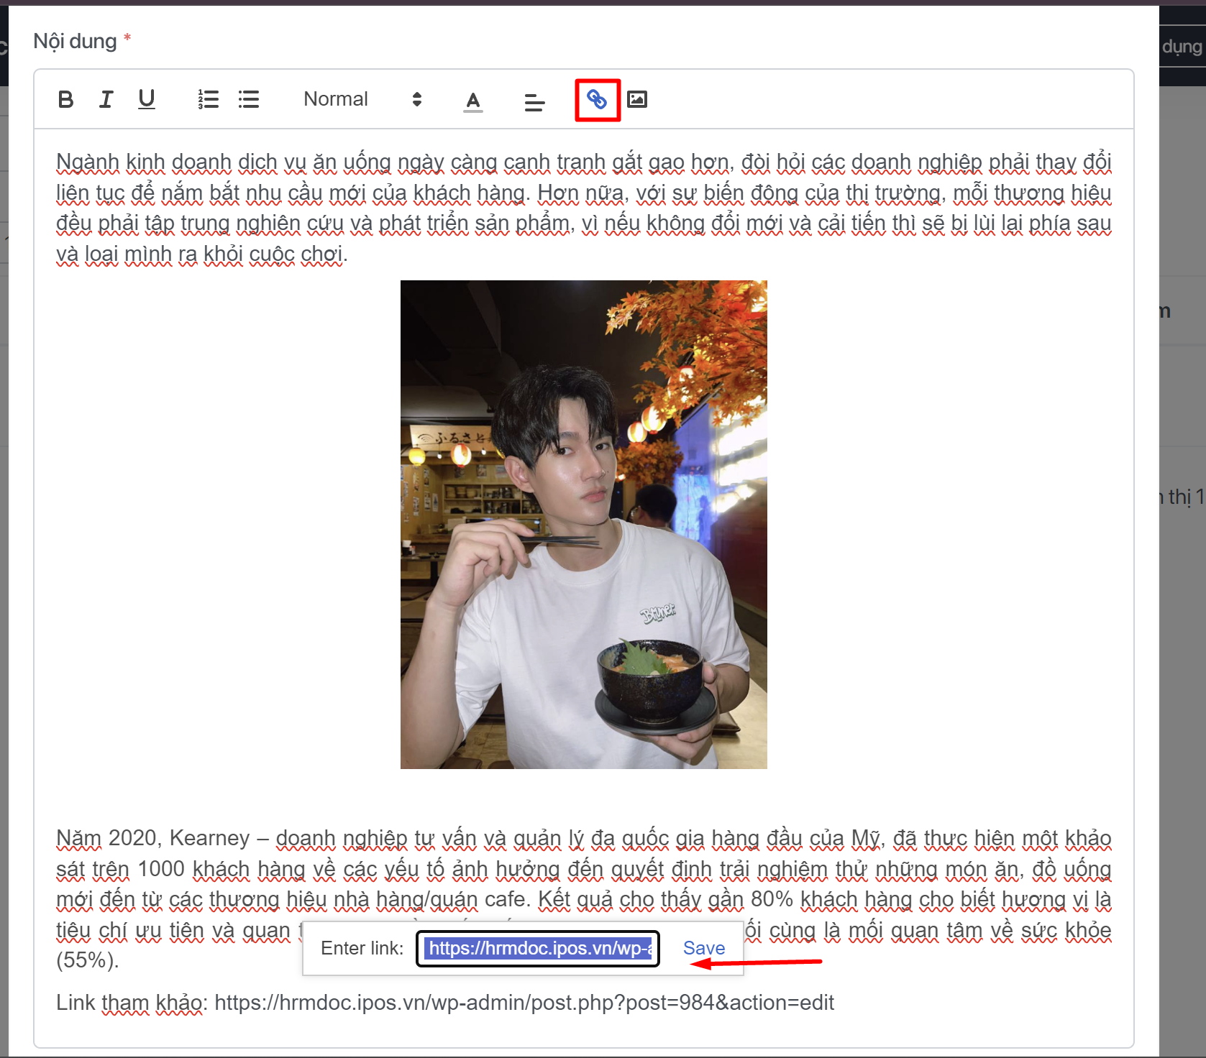The height and width of the screenshot is (1058, 1206).
Task: Open the text color picker
Action: (472, 101)
